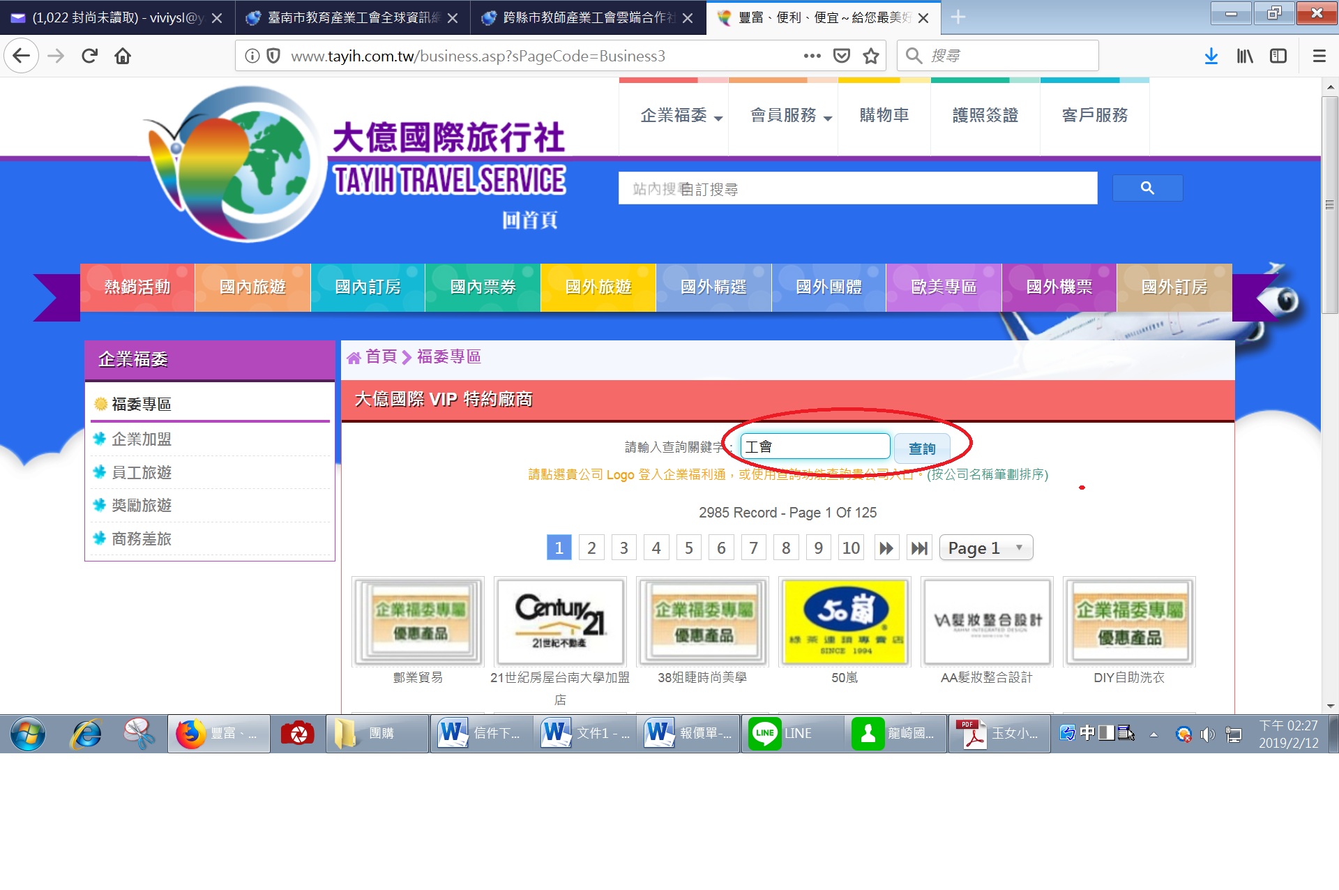
Task: Open 獎勵旅遊 sidebar link
Action: (142, 506)
